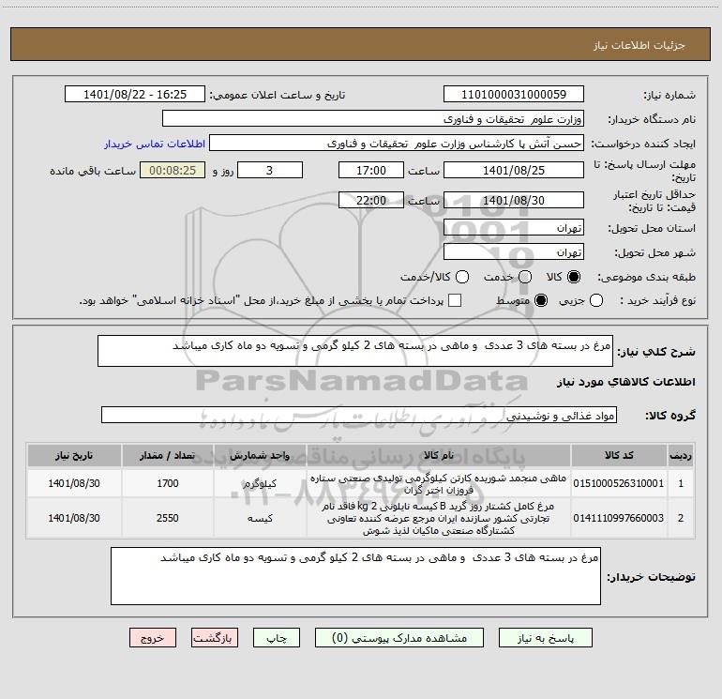This screenshot has height=699, width=722.
Task: Click the تاریخ نیاز column header
Action: click(x=74, y=455)
